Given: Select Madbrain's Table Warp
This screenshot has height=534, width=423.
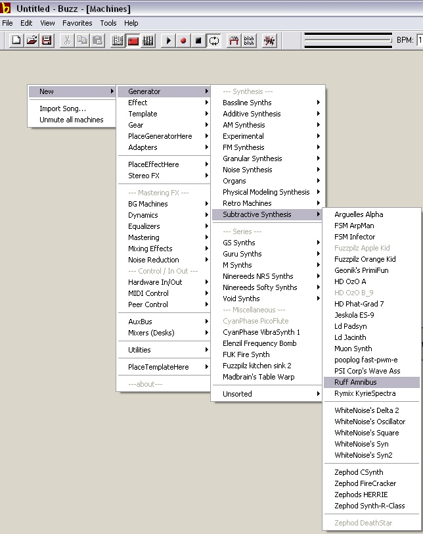Looking at the screenshot, I should 267,377.
